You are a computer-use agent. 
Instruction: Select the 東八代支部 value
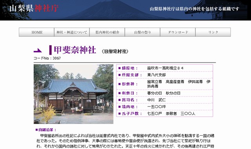pos(156,75)
